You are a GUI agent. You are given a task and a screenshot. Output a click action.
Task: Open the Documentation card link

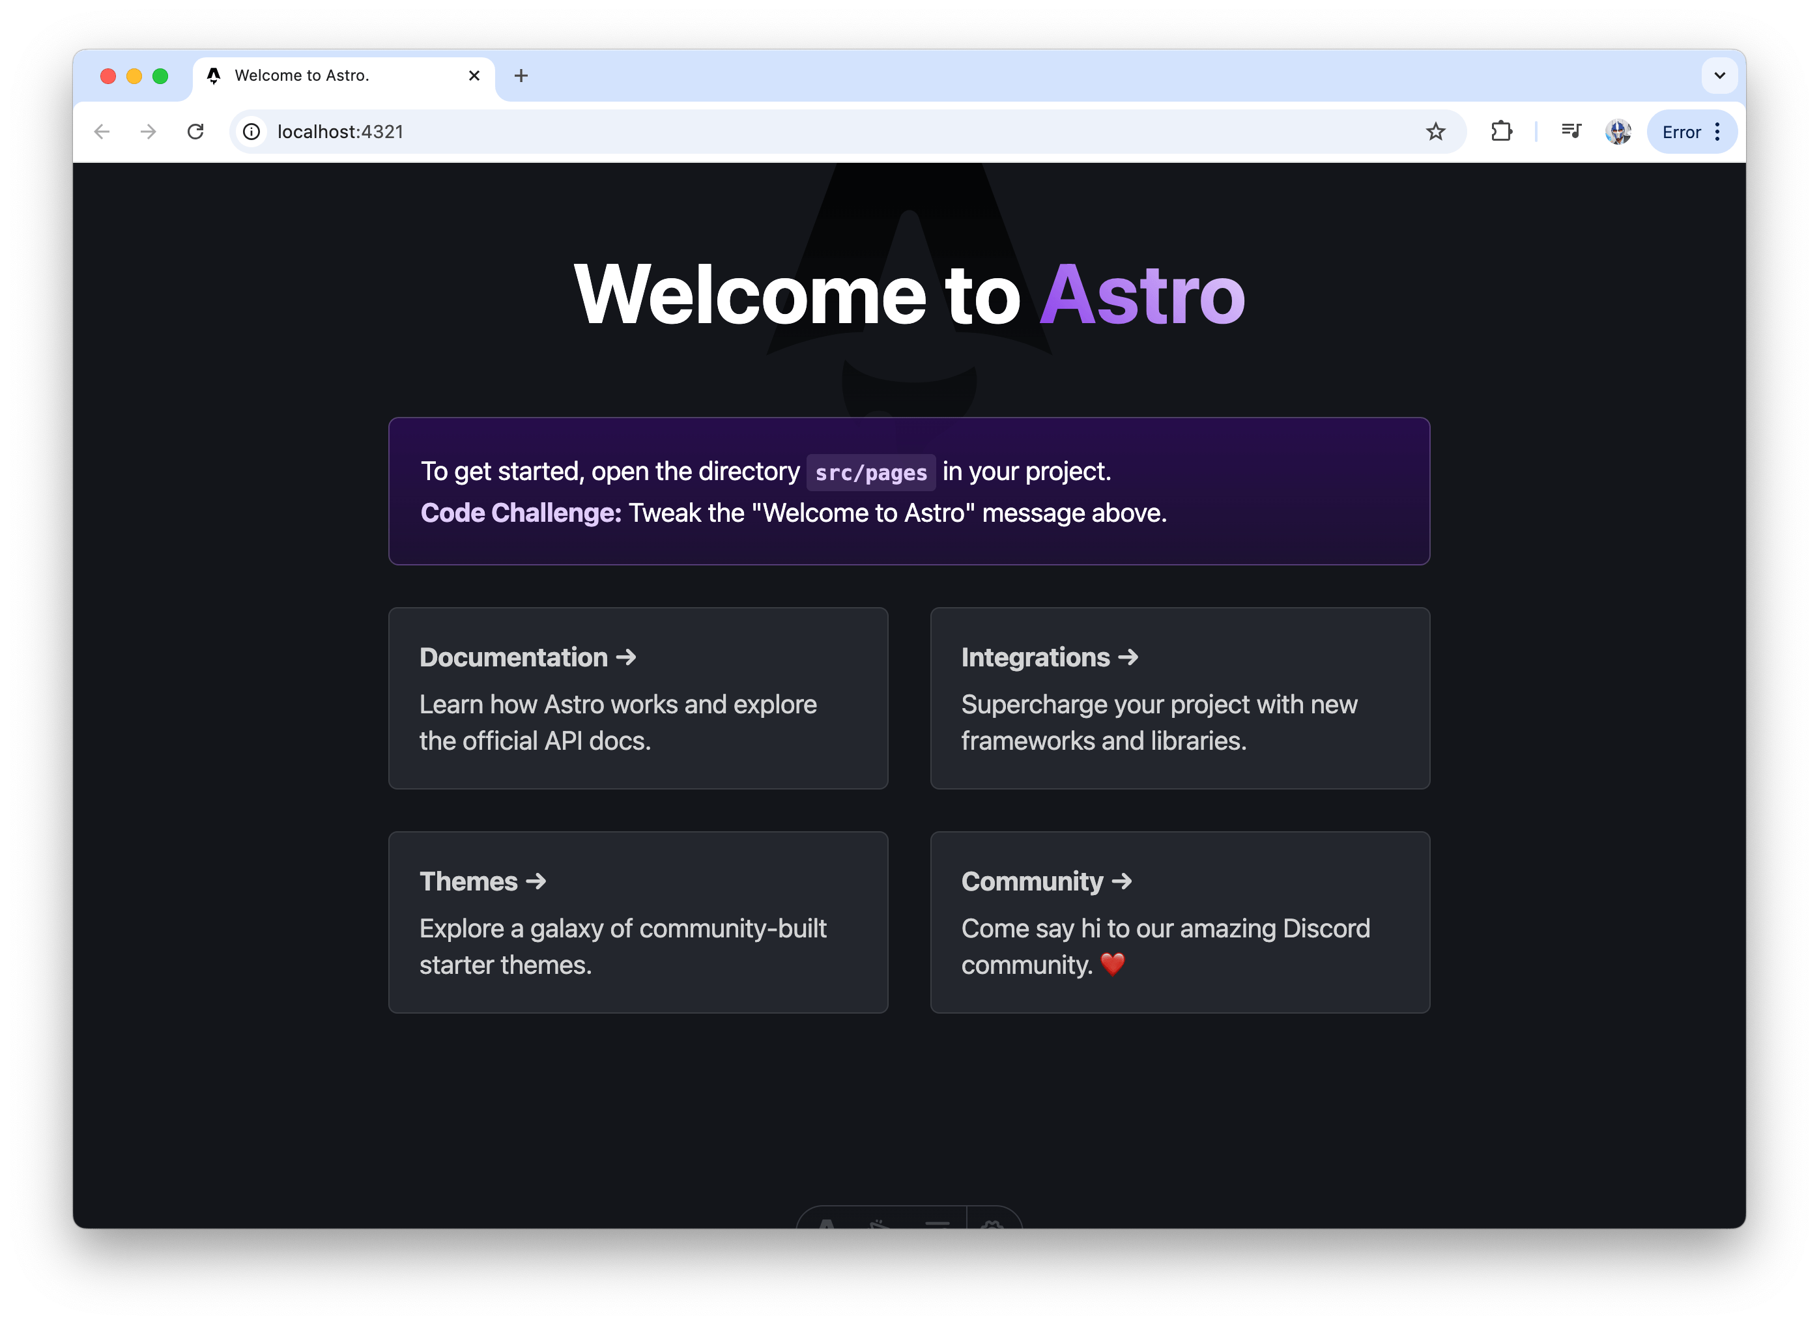pyautogui.click(x=638, y=698)
